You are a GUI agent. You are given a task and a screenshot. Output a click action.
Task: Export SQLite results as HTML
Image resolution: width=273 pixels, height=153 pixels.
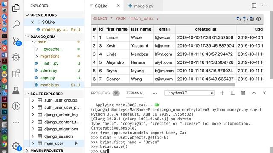[239, 19]
